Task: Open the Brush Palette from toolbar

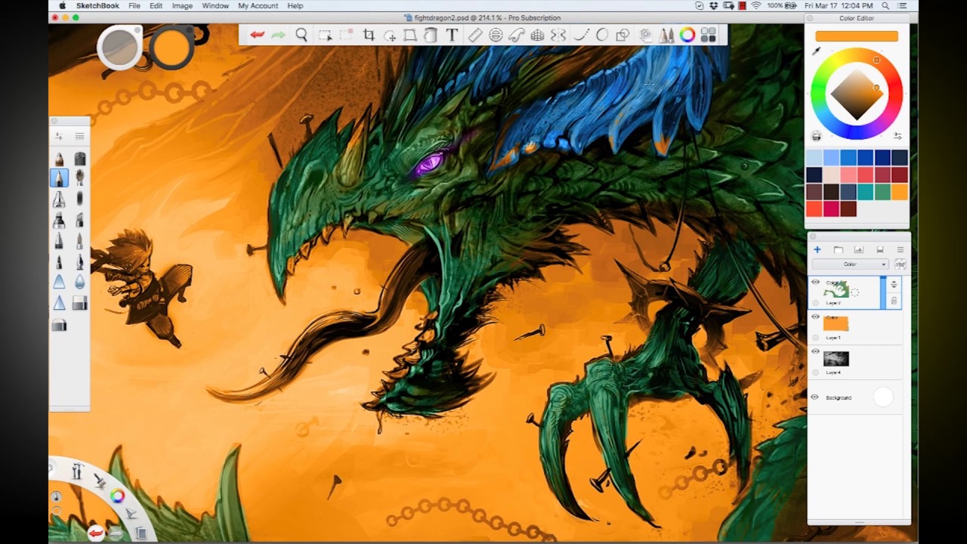Action: pos(666,35)
